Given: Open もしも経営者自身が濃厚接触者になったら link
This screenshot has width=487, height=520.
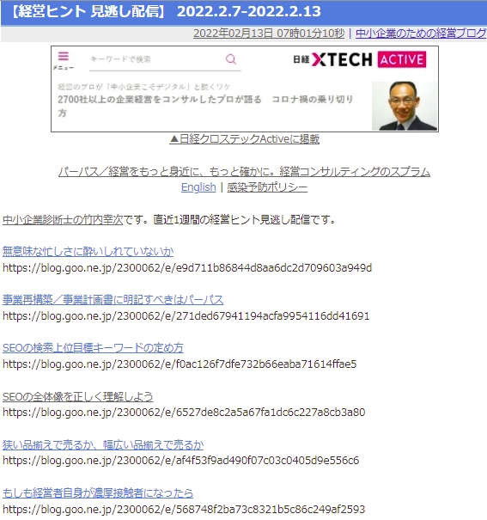Looking at the screenshot, I should [x=98, y=492].
